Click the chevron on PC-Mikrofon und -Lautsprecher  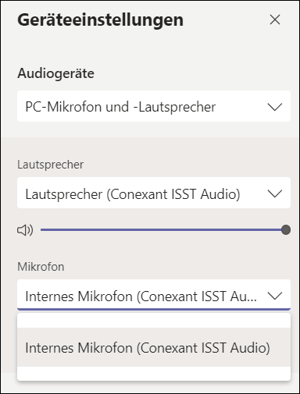[275, 107]
